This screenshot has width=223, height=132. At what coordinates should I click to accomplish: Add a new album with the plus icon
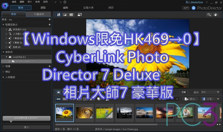click(x=50, y=66)
